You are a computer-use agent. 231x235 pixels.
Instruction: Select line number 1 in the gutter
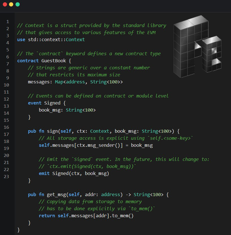click(8, 22)
